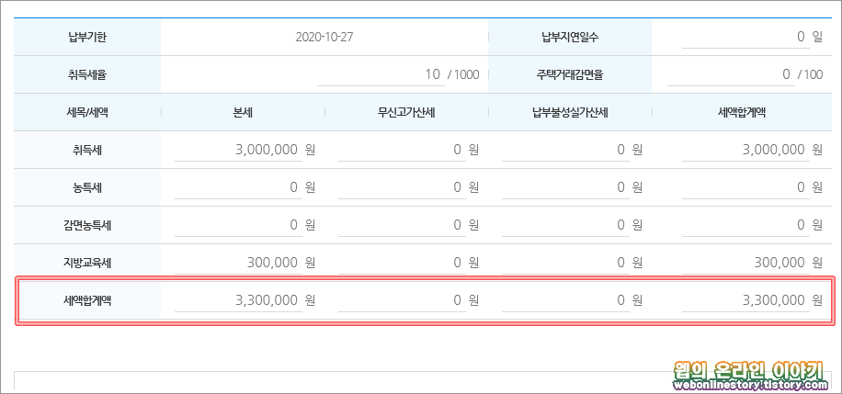Click the 본세 column header
This screenshot has height=394, width=842.
click(x=243, y=112)
